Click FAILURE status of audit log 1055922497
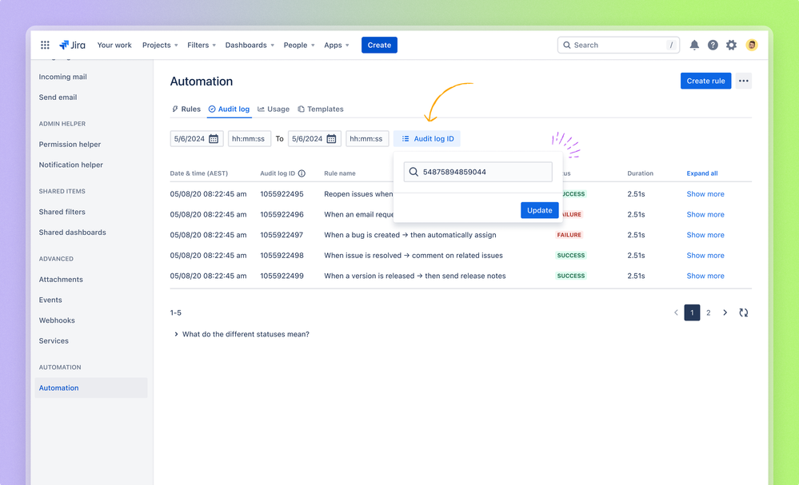Screen dimensions: 799x485 coord(569,235)
